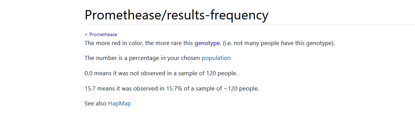Click the divider line beneath the heading
Screen dimensions: 415x137
250,24
